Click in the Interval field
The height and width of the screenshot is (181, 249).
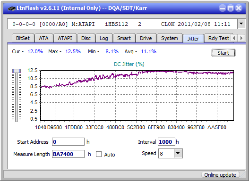point(166,142)
